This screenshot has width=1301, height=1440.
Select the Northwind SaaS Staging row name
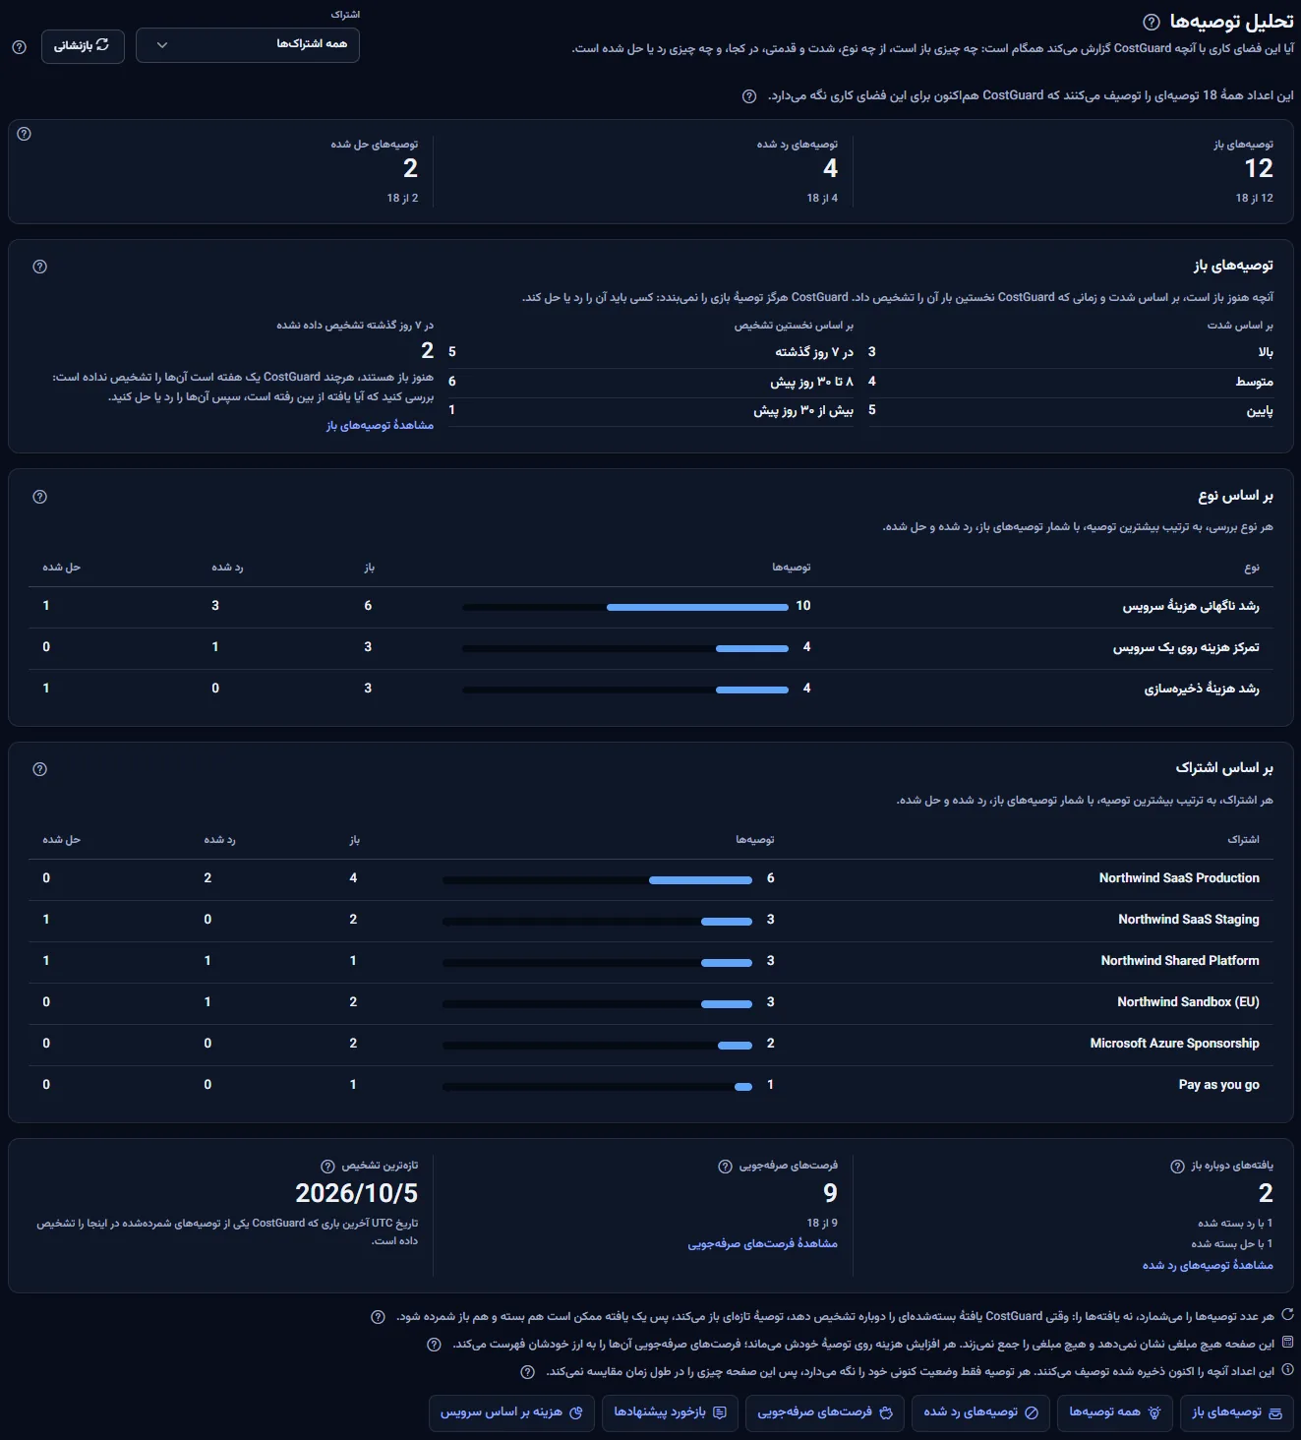1188,920
